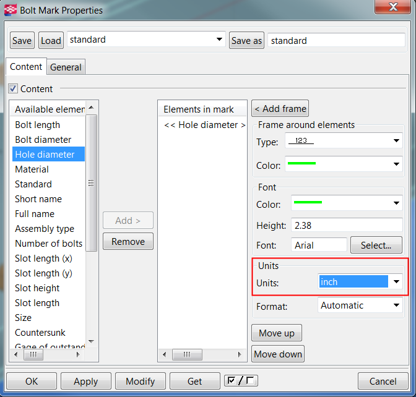The height and width of the screenshot is (397, 416).
Task: Open the Units dropdown
Action: coord(396,282)
